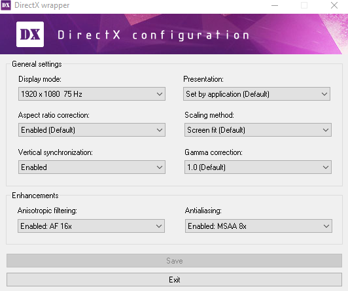
Task: Click the DirectX wrapper window title
Action: 42,5
